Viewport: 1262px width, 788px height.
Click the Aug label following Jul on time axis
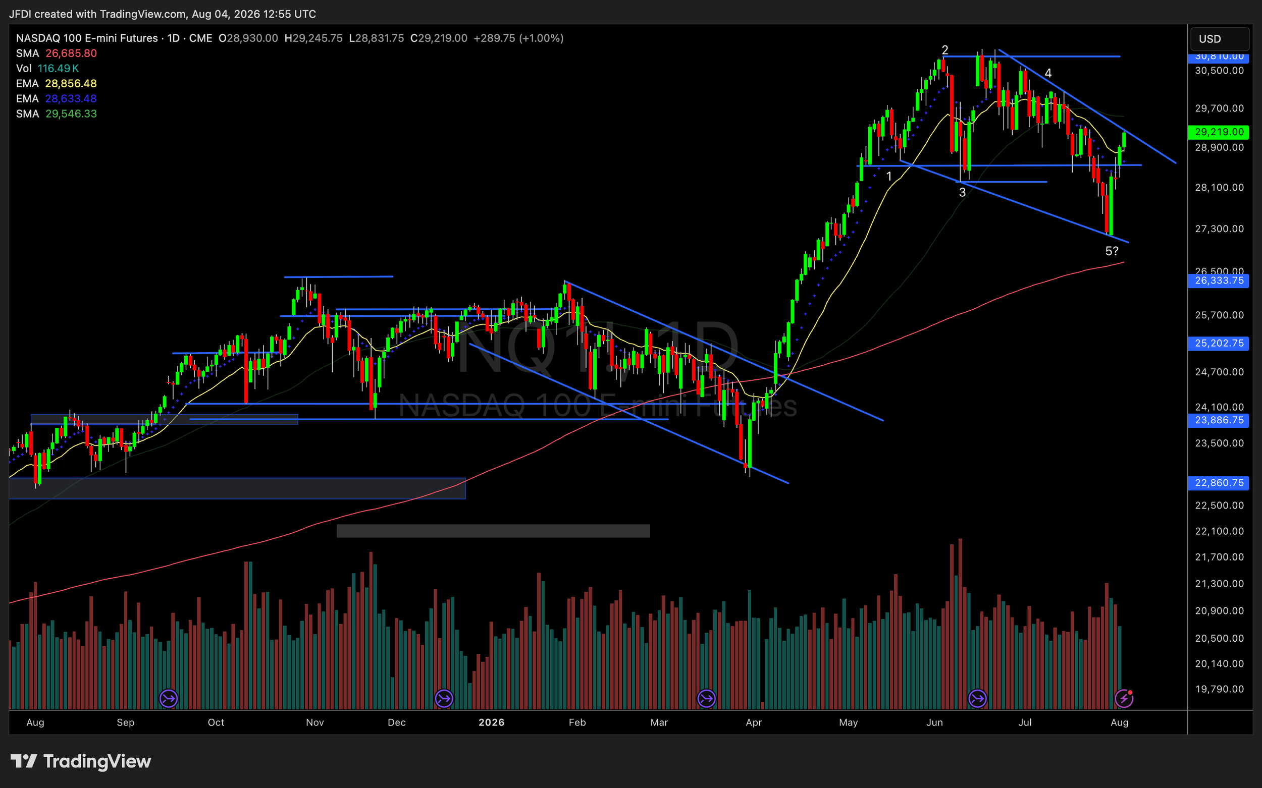pos(1120,722)
